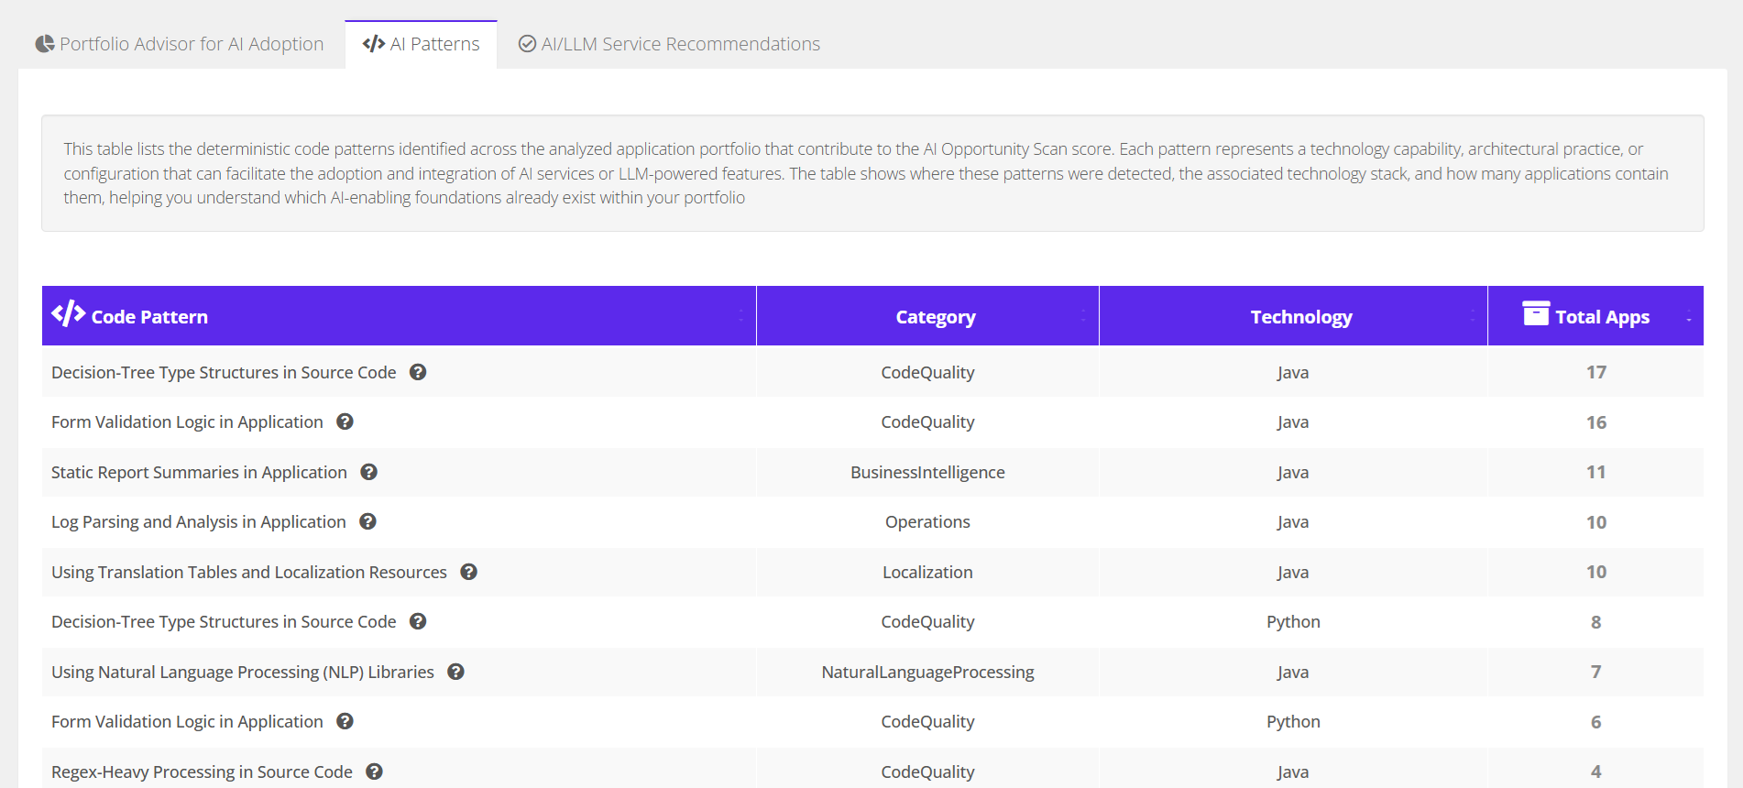The height and width of the screenshot is (788, 1743).
Task: Click the BusinessIntelligence category cell
Action: coord(927,472)
